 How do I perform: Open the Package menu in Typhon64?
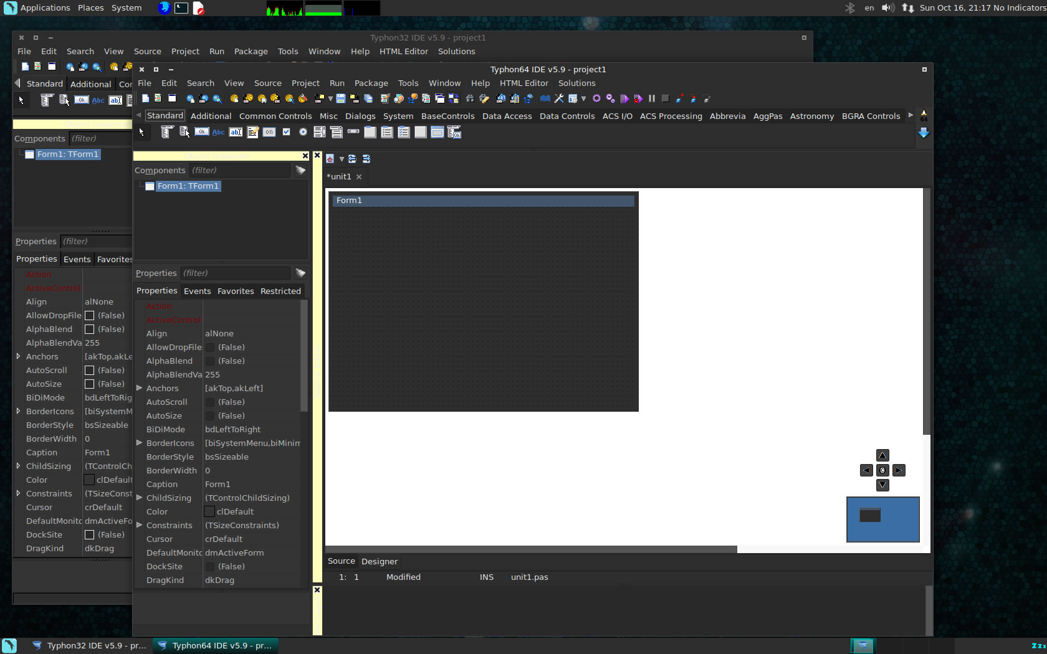point(371,83)
